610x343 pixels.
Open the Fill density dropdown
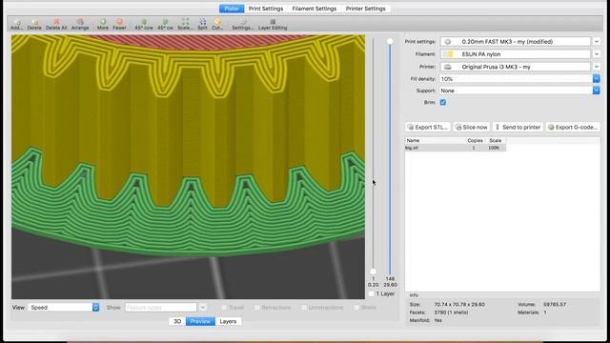pos(597,79)
